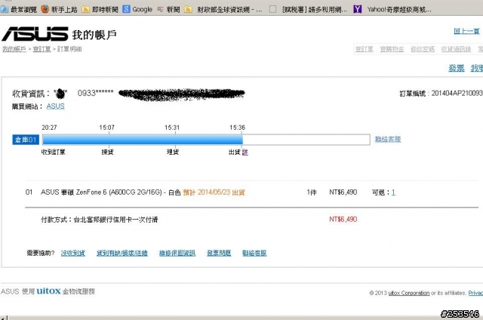Click the 倉庫01 label
483x320 pixels.
tap(26, 140)
